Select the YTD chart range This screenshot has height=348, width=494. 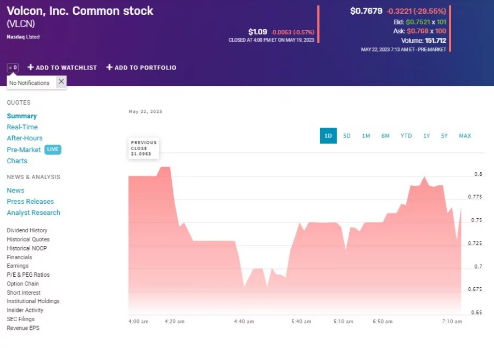(406, 135)
